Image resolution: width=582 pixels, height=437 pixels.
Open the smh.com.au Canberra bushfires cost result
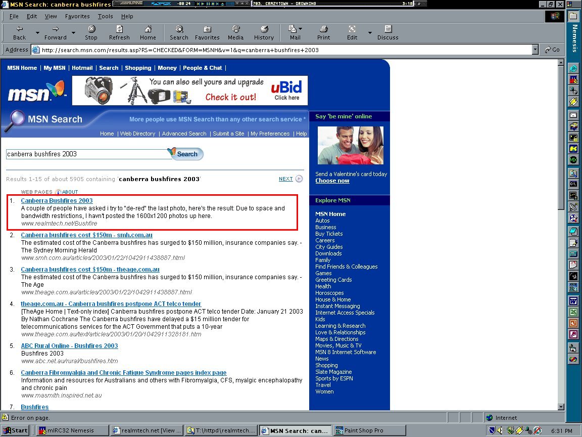tap(86, 235)
